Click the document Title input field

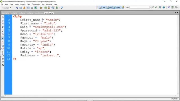(x=139, y=8)
